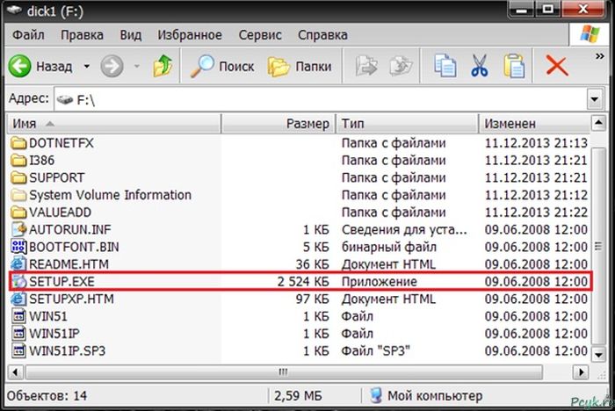Open the Back button history dropdown arrow

point(86,66)
